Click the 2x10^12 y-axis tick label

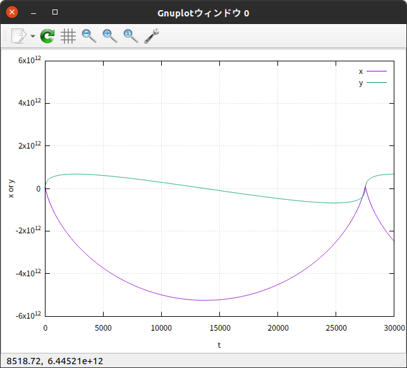tap(29, 145)
